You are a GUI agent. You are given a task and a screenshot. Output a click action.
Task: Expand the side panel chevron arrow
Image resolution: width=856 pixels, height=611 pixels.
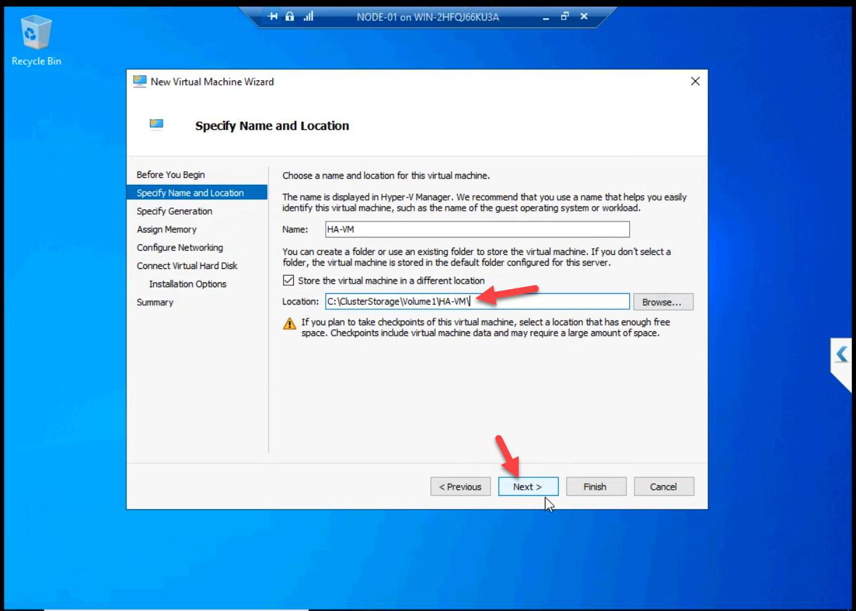(841, 353)
